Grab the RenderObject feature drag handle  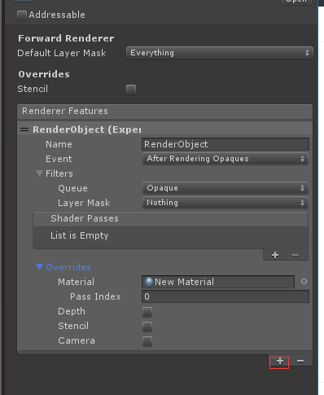[24, 129]
